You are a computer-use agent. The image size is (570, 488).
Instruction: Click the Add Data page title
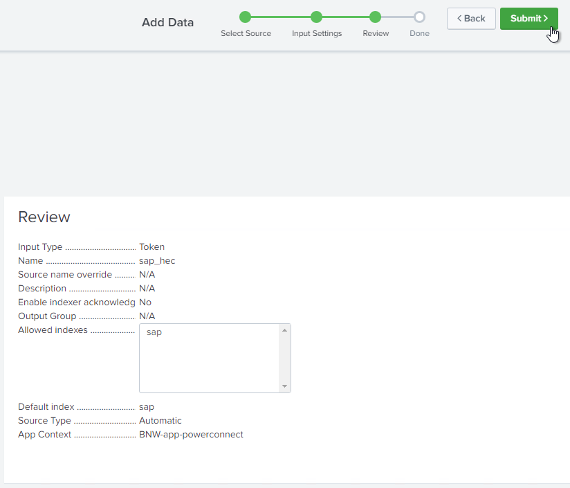point(167,22)
